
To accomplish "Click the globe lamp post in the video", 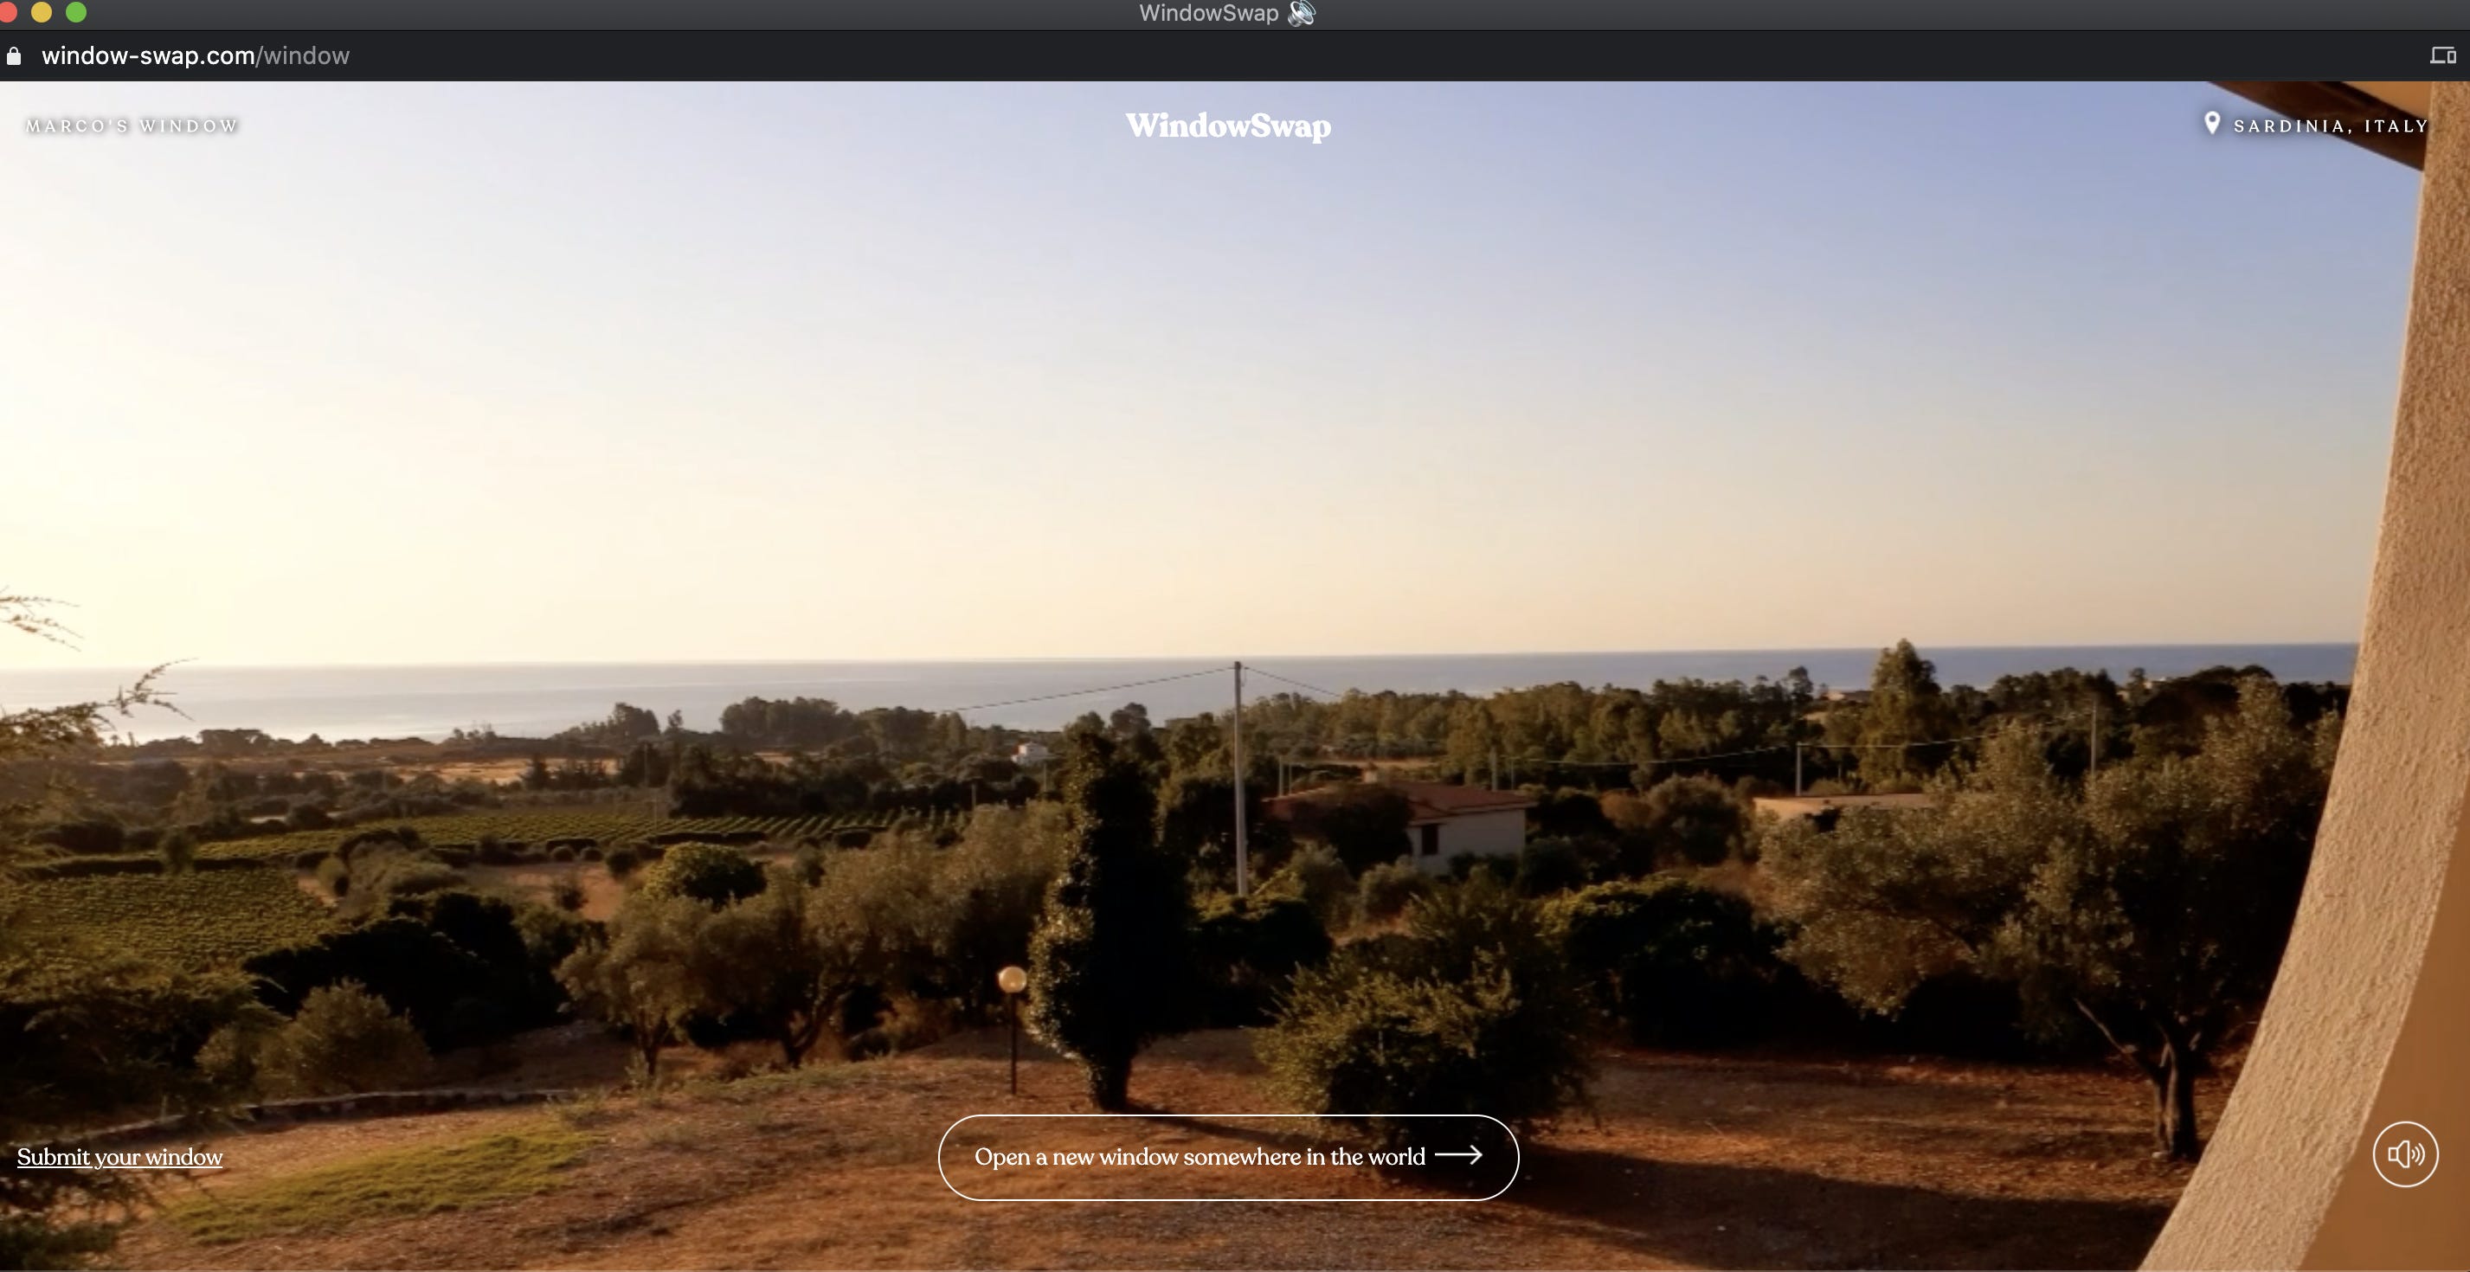I will coord(1012,980).
